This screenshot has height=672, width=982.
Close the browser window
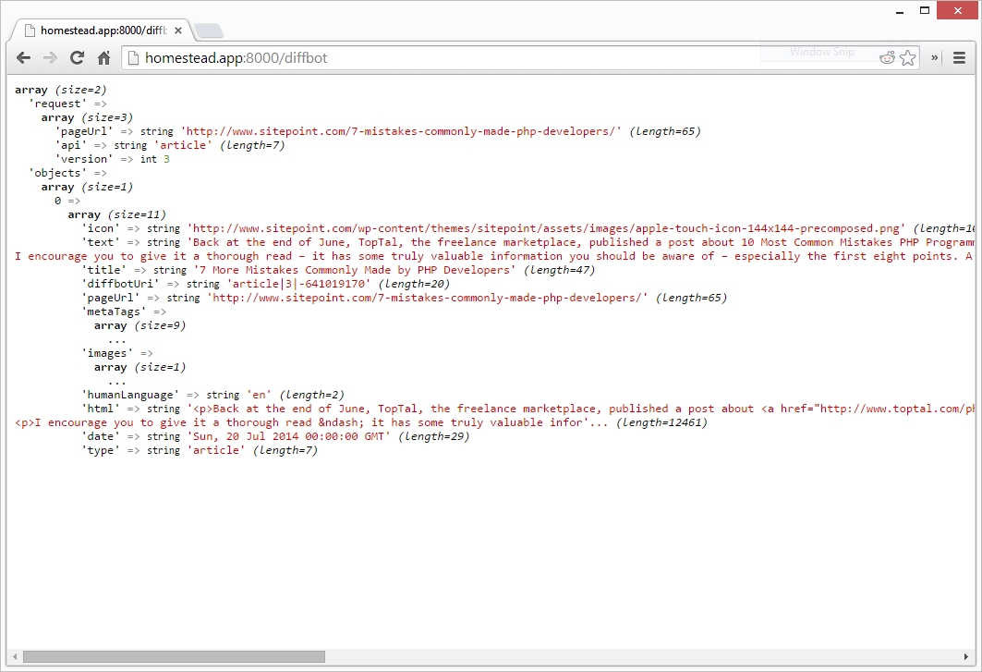(957, 11)
